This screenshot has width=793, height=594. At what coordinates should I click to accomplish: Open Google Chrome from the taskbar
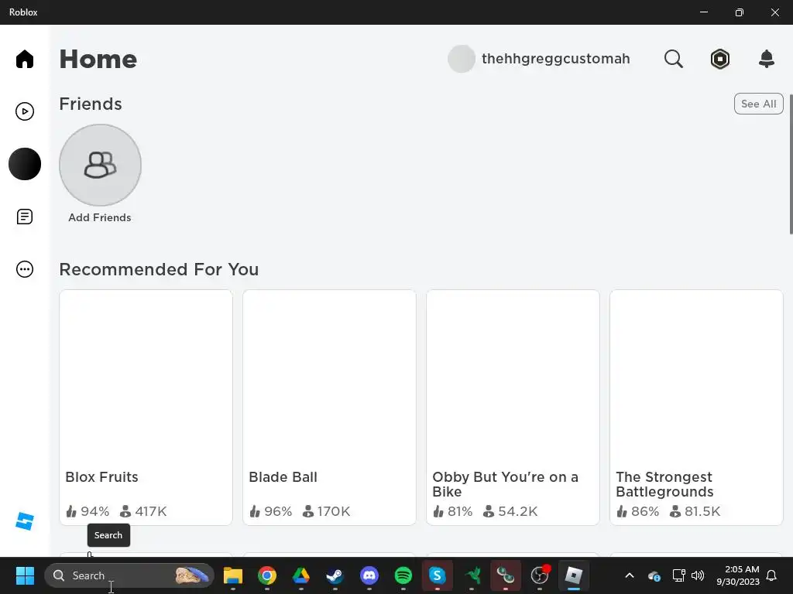pyautogui.click(x=267, y=575)
